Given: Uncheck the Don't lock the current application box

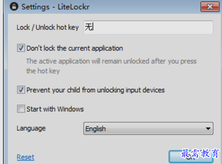Looking at the screenshot, I should [x=21, y=48].
